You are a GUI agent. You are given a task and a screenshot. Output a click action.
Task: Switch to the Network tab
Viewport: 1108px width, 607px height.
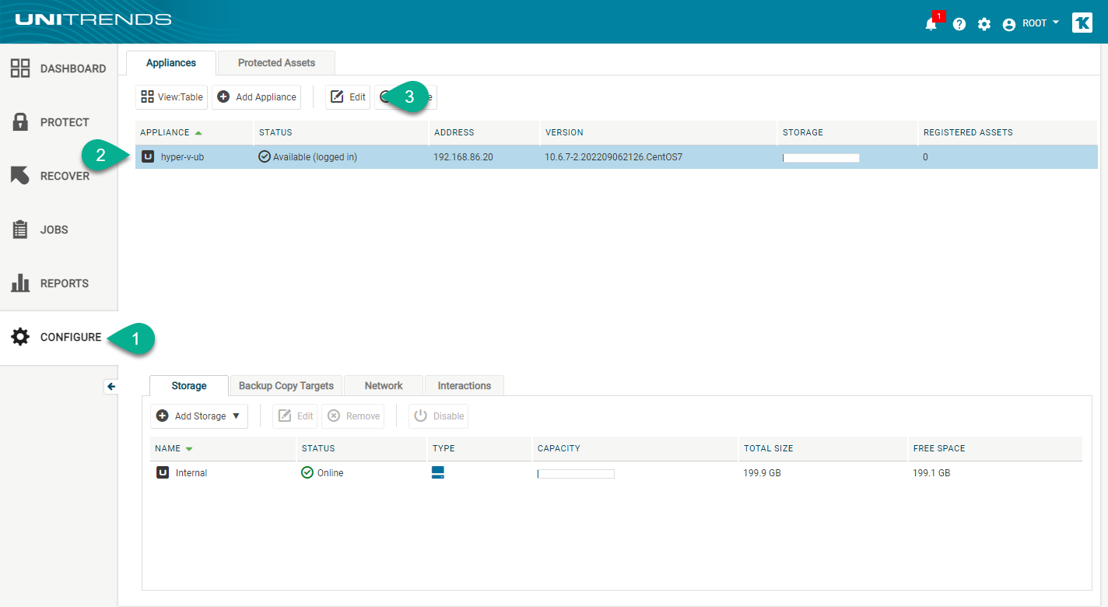(384, 386)
